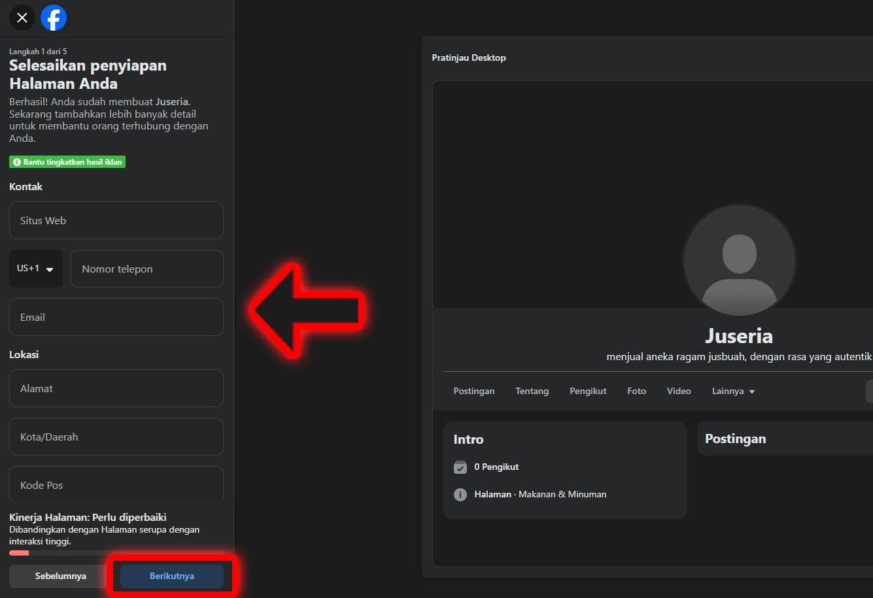Viewport: 873px width, 598px height.
Task: Click the followers icon beside 0 Pengikut
Action: 460,467
